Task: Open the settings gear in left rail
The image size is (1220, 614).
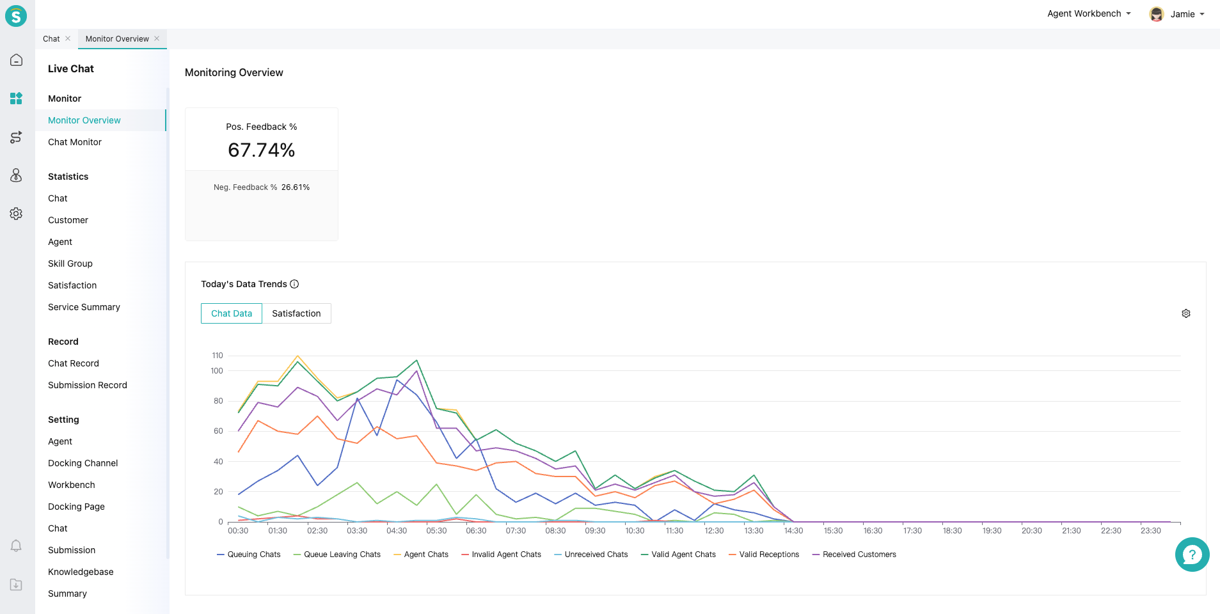Action: [x=17, y=214]
